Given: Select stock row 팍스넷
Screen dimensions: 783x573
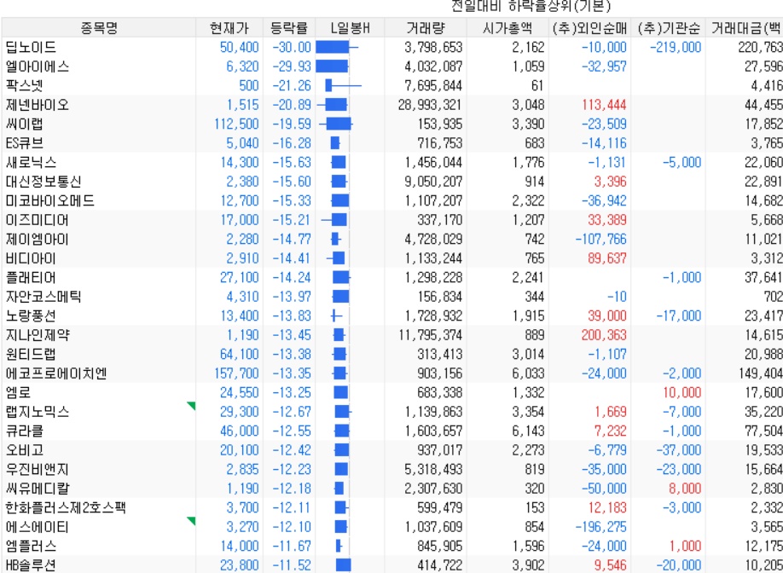Looking at the screenshot, I should tap(391, 86).
